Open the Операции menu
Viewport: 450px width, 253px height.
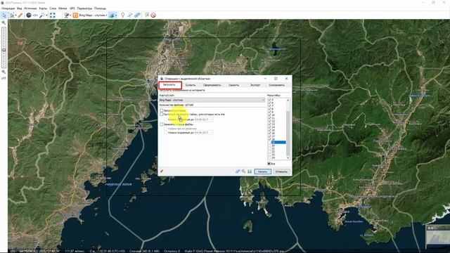pyautogui.click(x=8, y=8)
